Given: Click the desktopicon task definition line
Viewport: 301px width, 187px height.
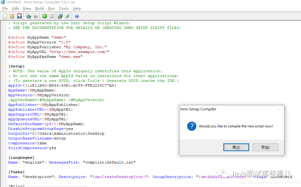Looking at the screenshot, I should tap(150, 177).
